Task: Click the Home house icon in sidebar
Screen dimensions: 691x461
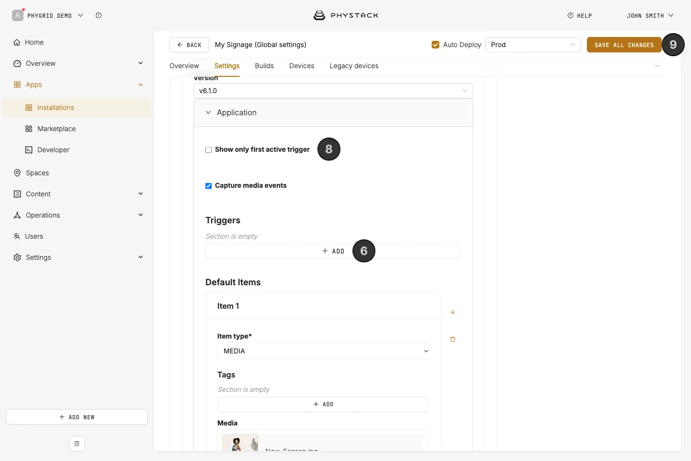Action: pyautogui.click(x=17, y=42)
